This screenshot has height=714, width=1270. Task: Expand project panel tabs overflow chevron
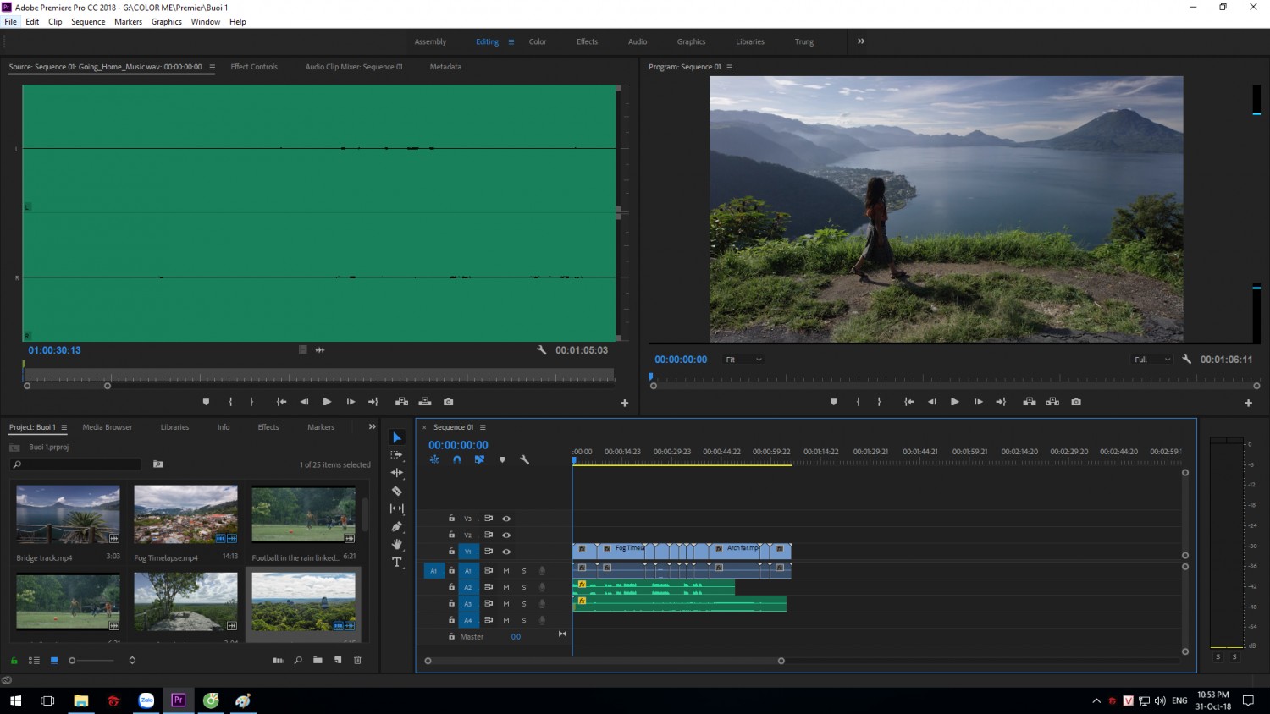(x=372, y=427)
